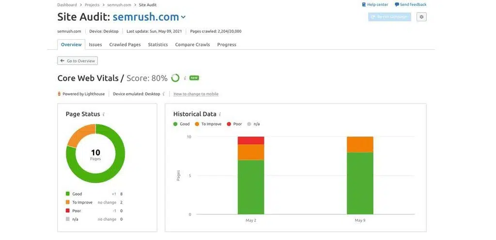This screenshot has height=240, width=496.
Task: Click the Help center link text
Action: [x=378, y=5]
